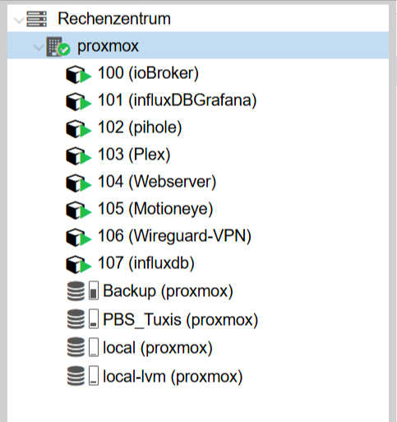Click the usage bar indicator beside PBS_Tuxis
397x422 pixels.
point(94,318)
